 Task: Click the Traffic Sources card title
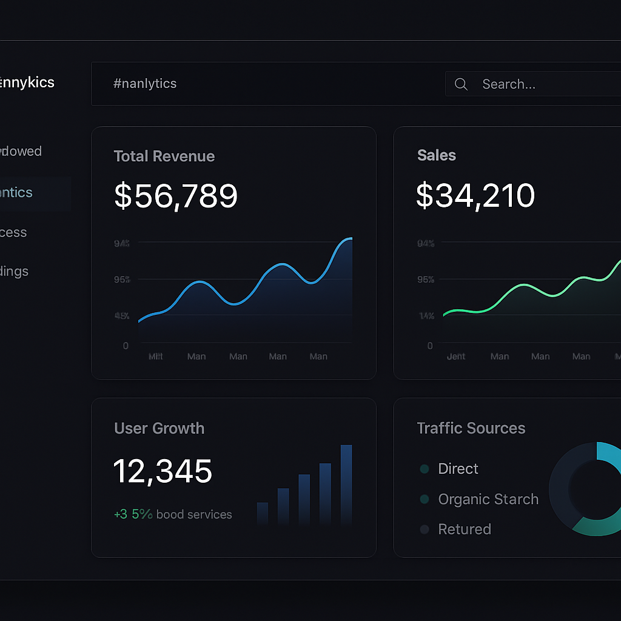coord(471,428)
